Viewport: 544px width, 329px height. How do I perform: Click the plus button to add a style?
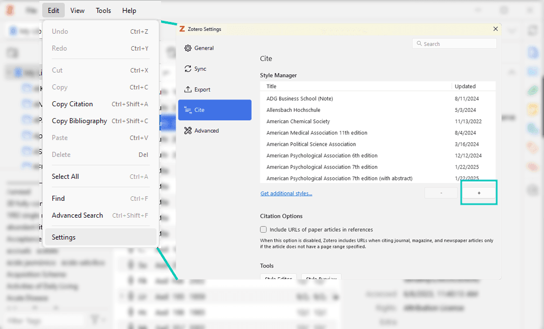(x=479, y=193)
